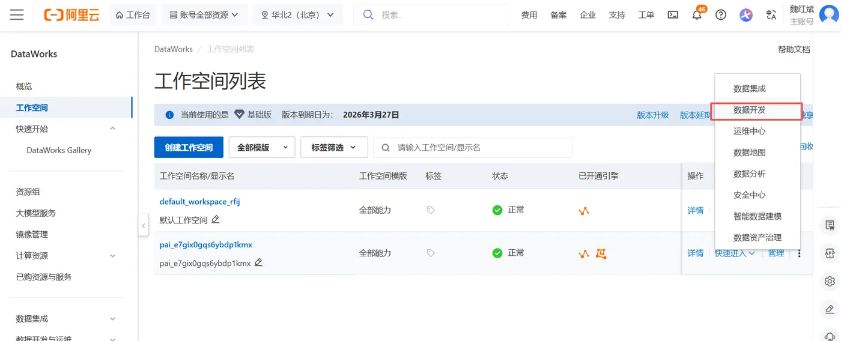Open the 帮助文档 link

[x=794, y=49]
